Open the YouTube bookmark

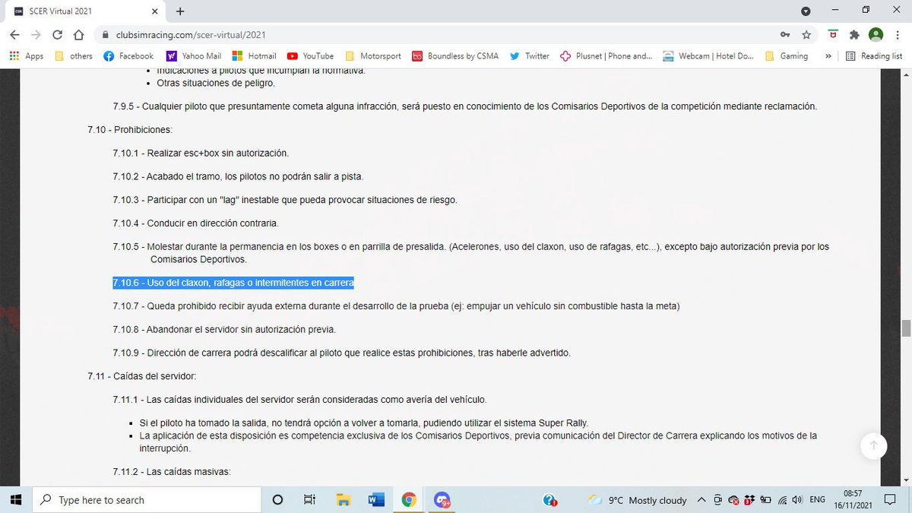(311, 55)
